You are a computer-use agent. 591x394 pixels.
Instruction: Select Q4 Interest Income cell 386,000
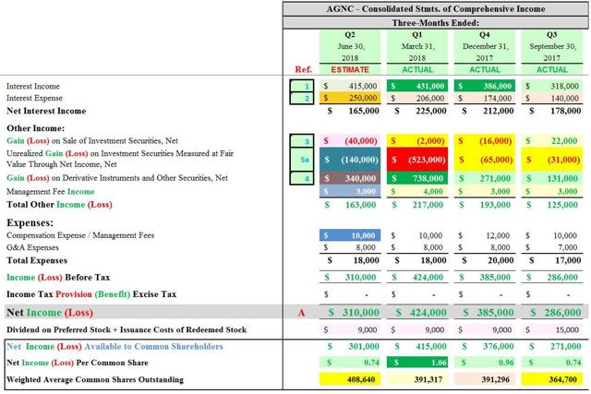[x=484, y=86]
